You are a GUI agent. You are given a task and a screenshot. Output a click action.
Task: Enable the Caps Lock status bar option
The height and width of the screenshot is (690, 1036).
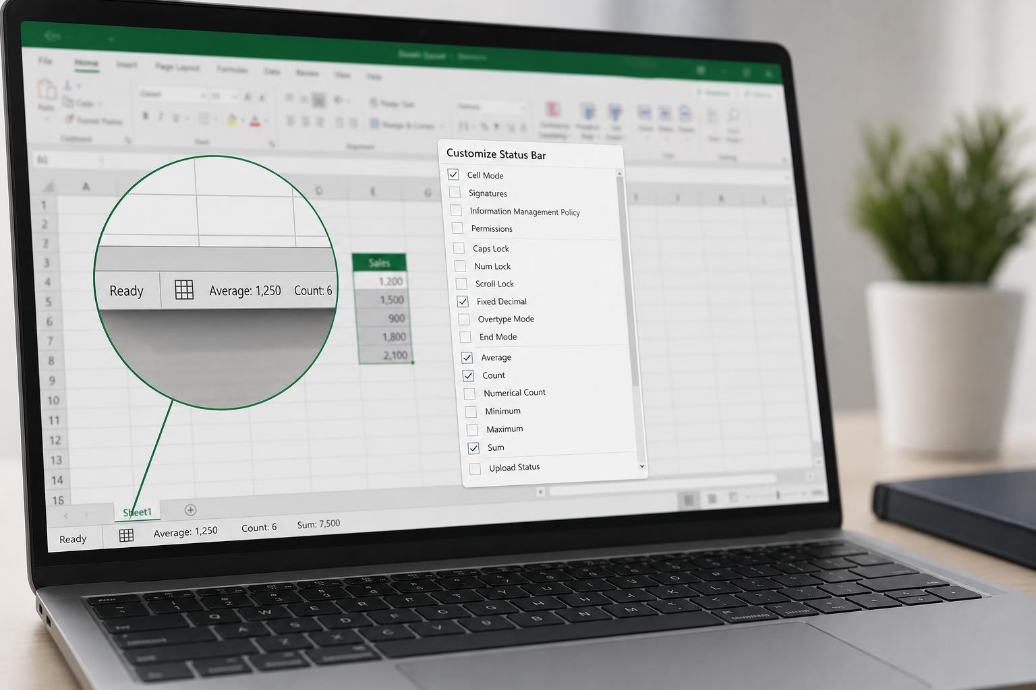coord(459,248)
